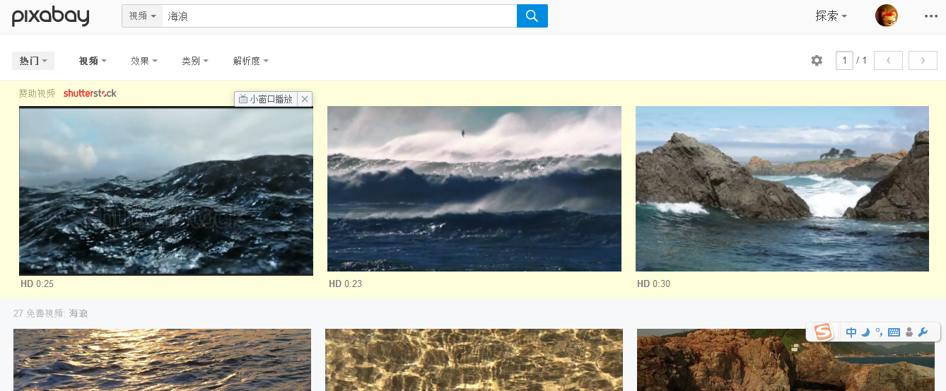Open the 探索 explore menu
Screen dimensions: 946x391
pos(831,16)
